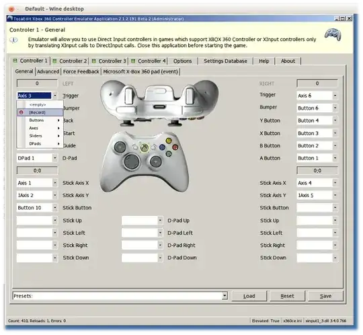The image size is (363, 335).
Task: Click the Xbox Guide button on controller image
Action: coord(145,147)
